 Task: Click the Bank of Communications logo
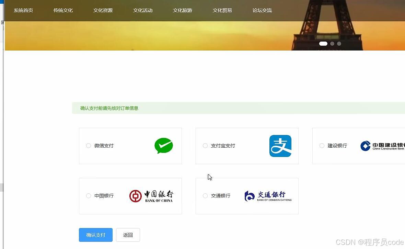pos(268,196)
